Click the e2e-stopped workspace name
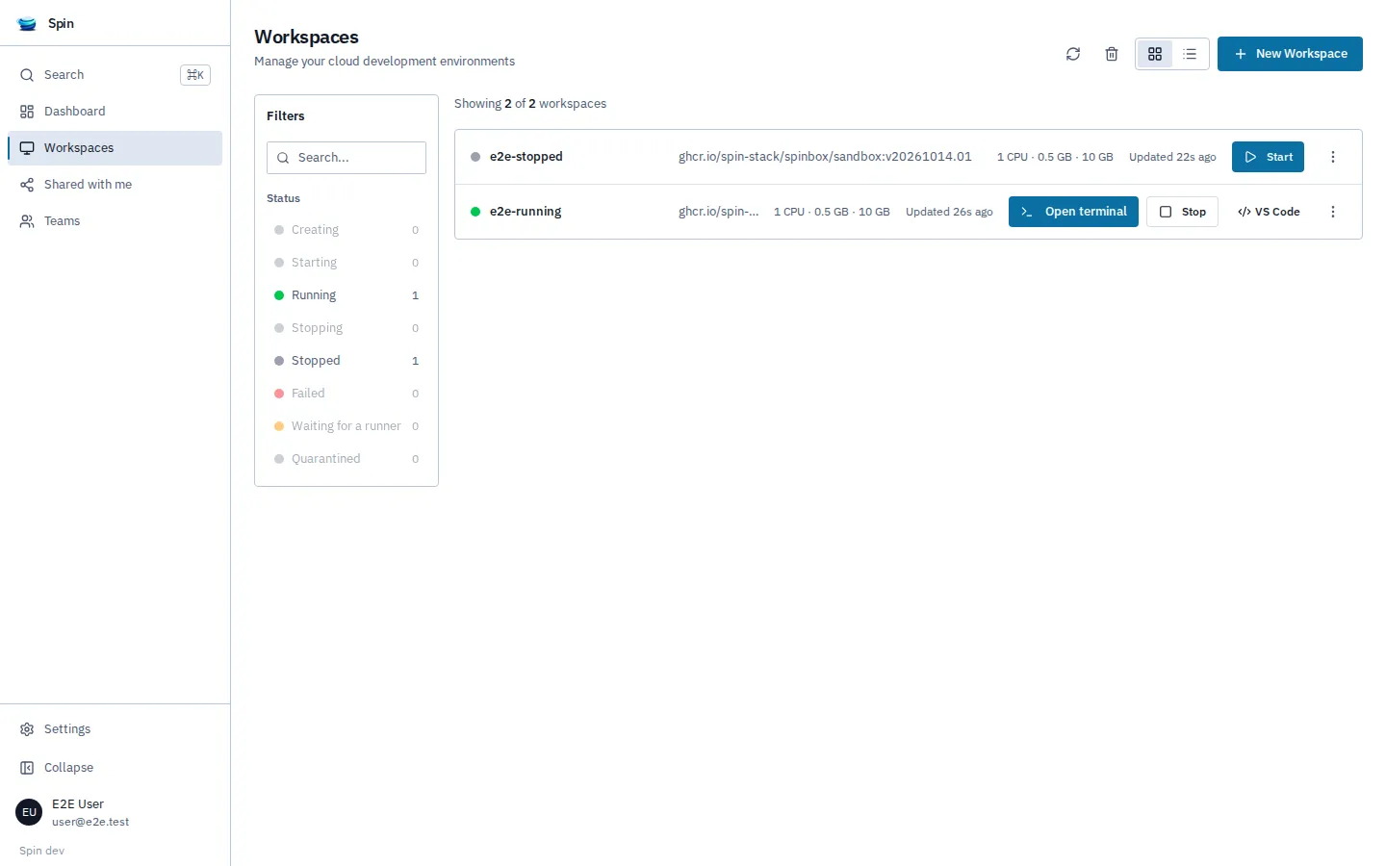 pyautogui.click(x=526, y=157)
